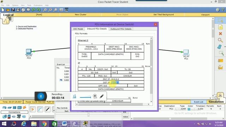Click the Save floppy disk icon
The height and width of the screenshot is (127, 226).
[x=13, y=10]
